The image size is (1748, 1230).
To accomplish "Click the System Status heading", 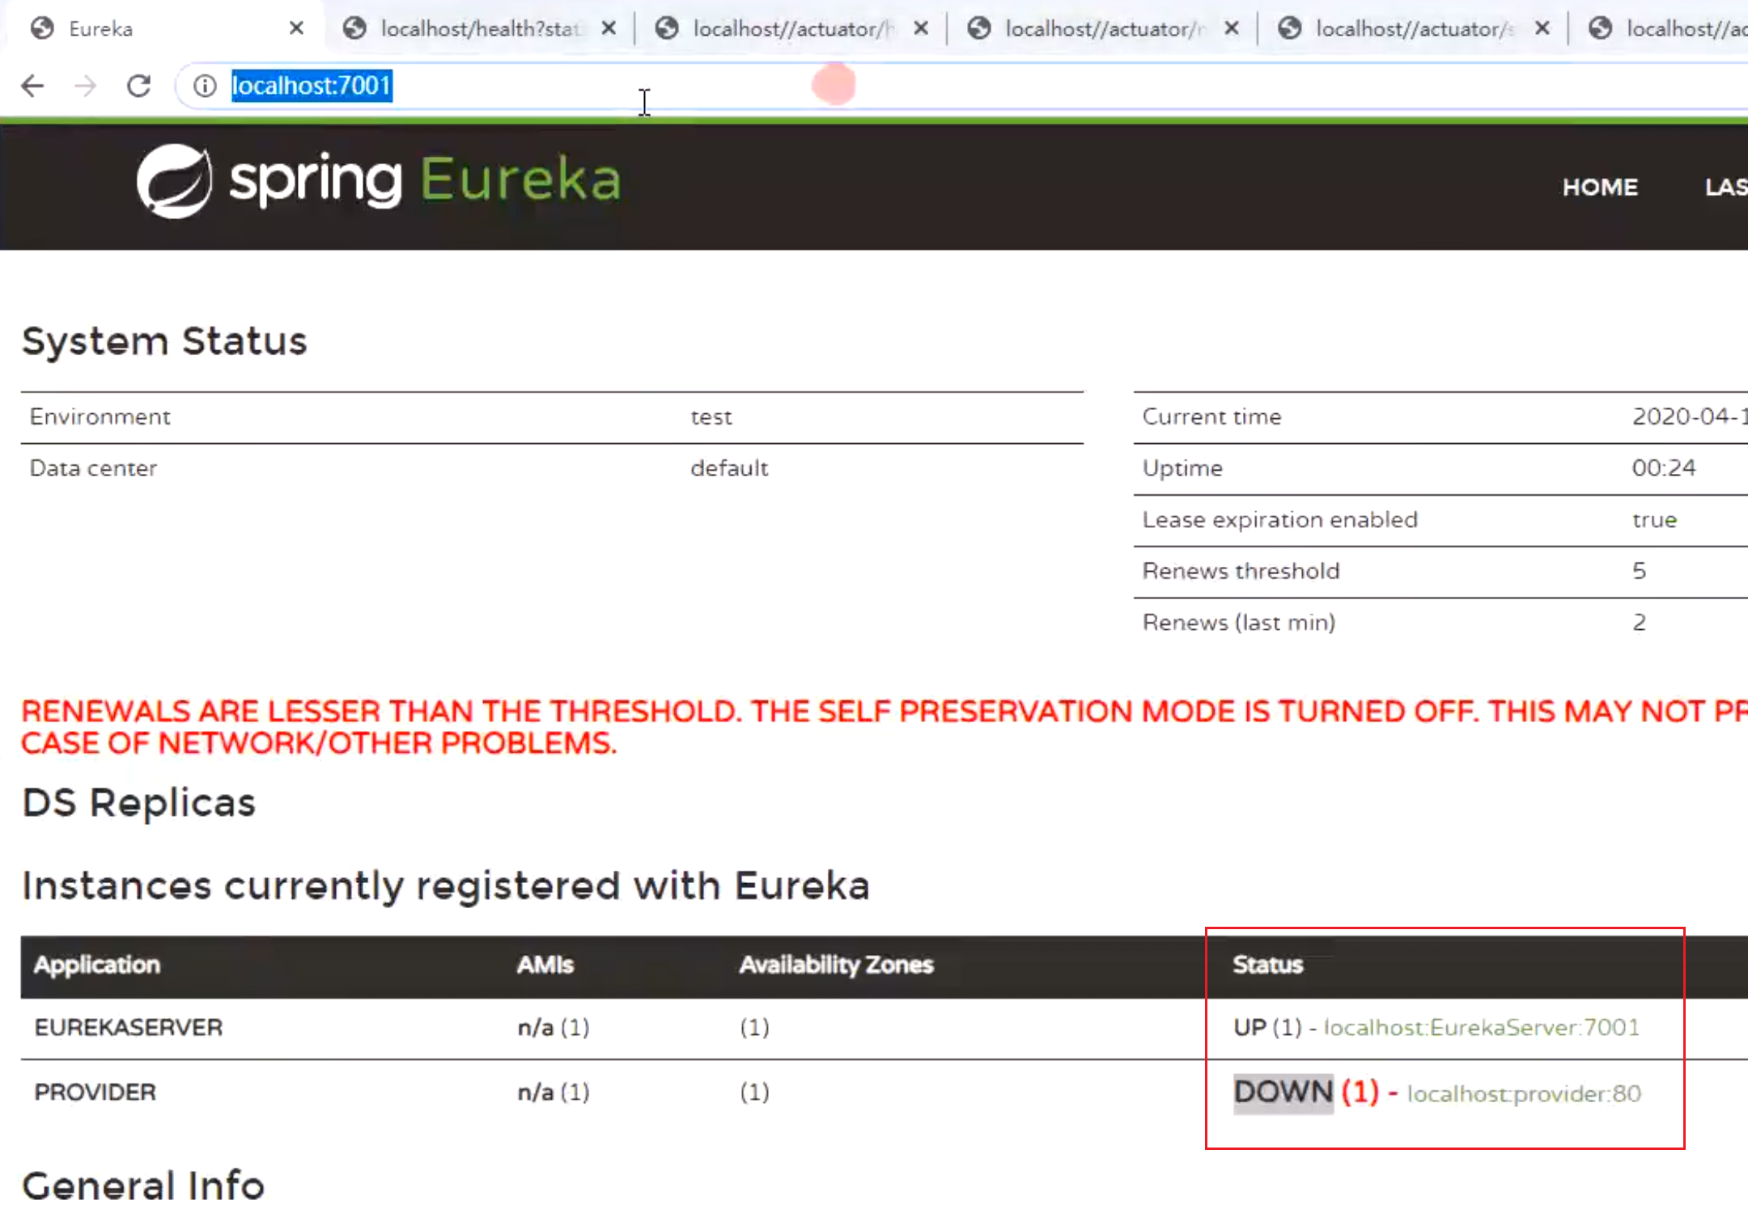I will 164,340.
